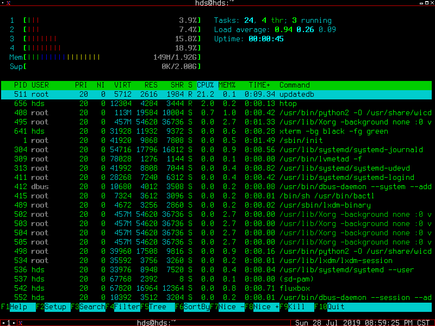Select the (sd-pam) process row
435x326 pixels.
tap(216, 279)
